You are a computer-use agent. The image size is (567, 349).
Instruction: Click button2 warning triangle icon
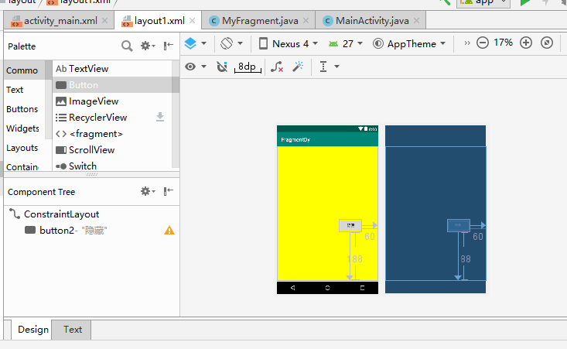pos(169,231)
